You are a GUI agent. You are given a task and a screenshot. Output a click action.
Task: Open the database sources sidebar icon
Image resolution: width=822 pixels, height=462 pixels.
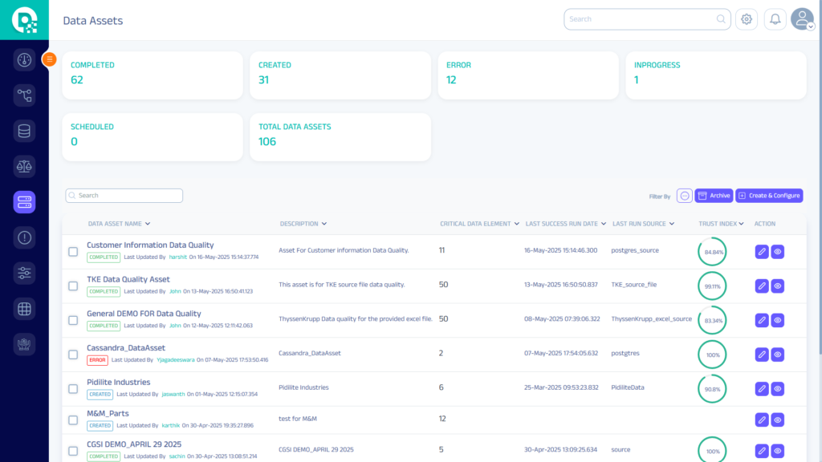click(24, 131)
